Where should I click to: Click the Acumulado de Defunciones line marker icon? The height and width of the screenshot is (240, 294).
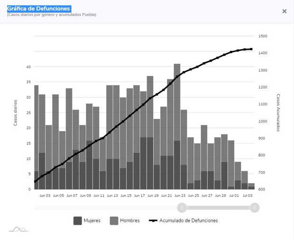coord(153,221)
